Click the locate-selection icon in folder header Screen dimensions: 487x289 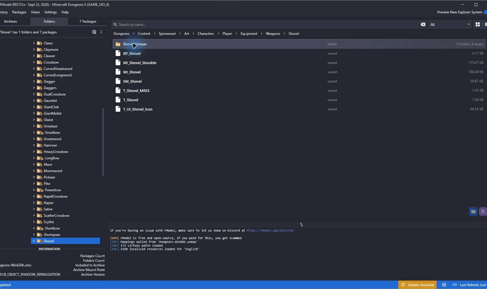(x=94, y=32)
